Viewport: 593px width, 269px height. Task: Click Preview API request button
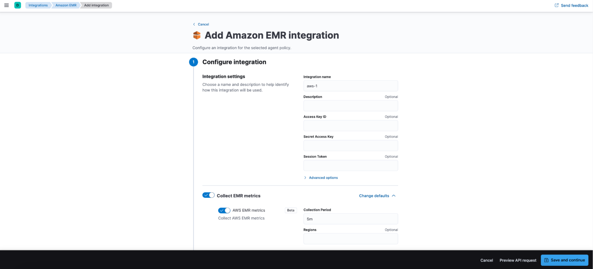tap(518, 260)
